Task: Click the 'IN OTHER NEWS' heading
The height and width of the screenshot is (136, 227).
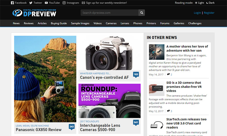Action: [x=162, y=38]
